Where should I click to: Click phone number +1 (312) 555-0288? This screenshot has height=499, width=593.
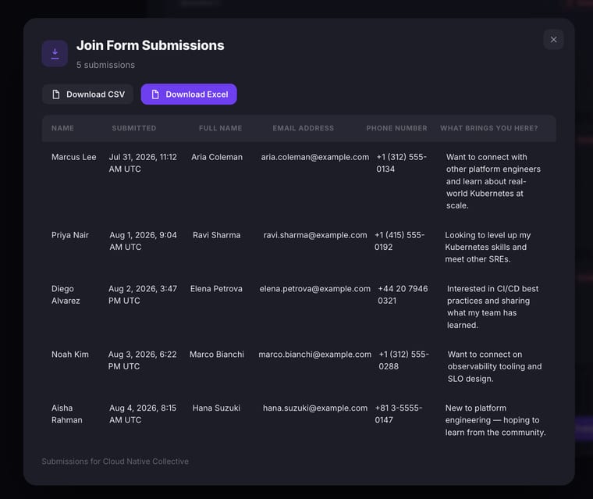click(x=404, y=361)
